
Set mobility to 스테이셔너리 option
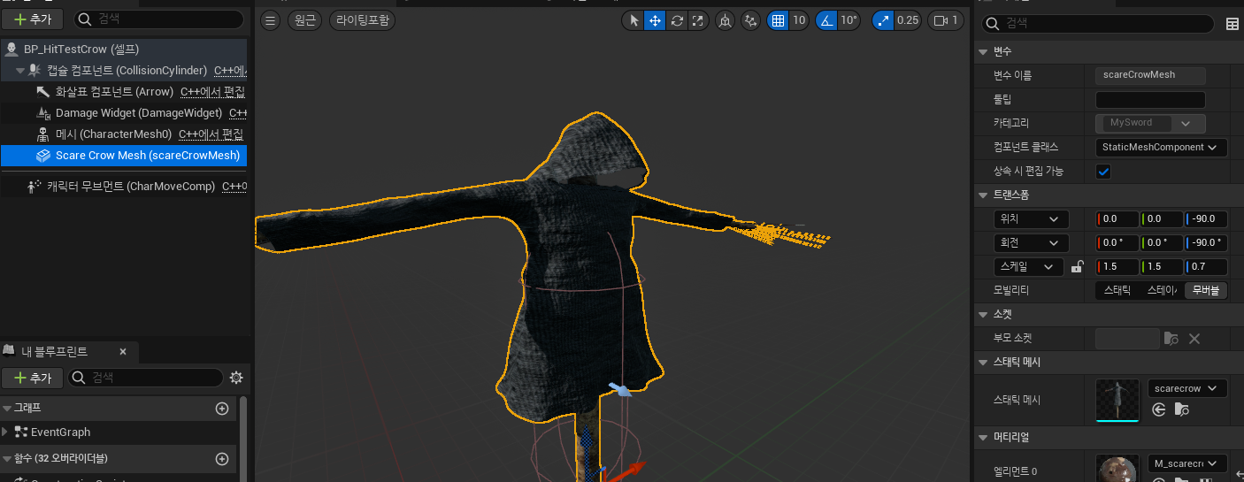coord(1161,290)
